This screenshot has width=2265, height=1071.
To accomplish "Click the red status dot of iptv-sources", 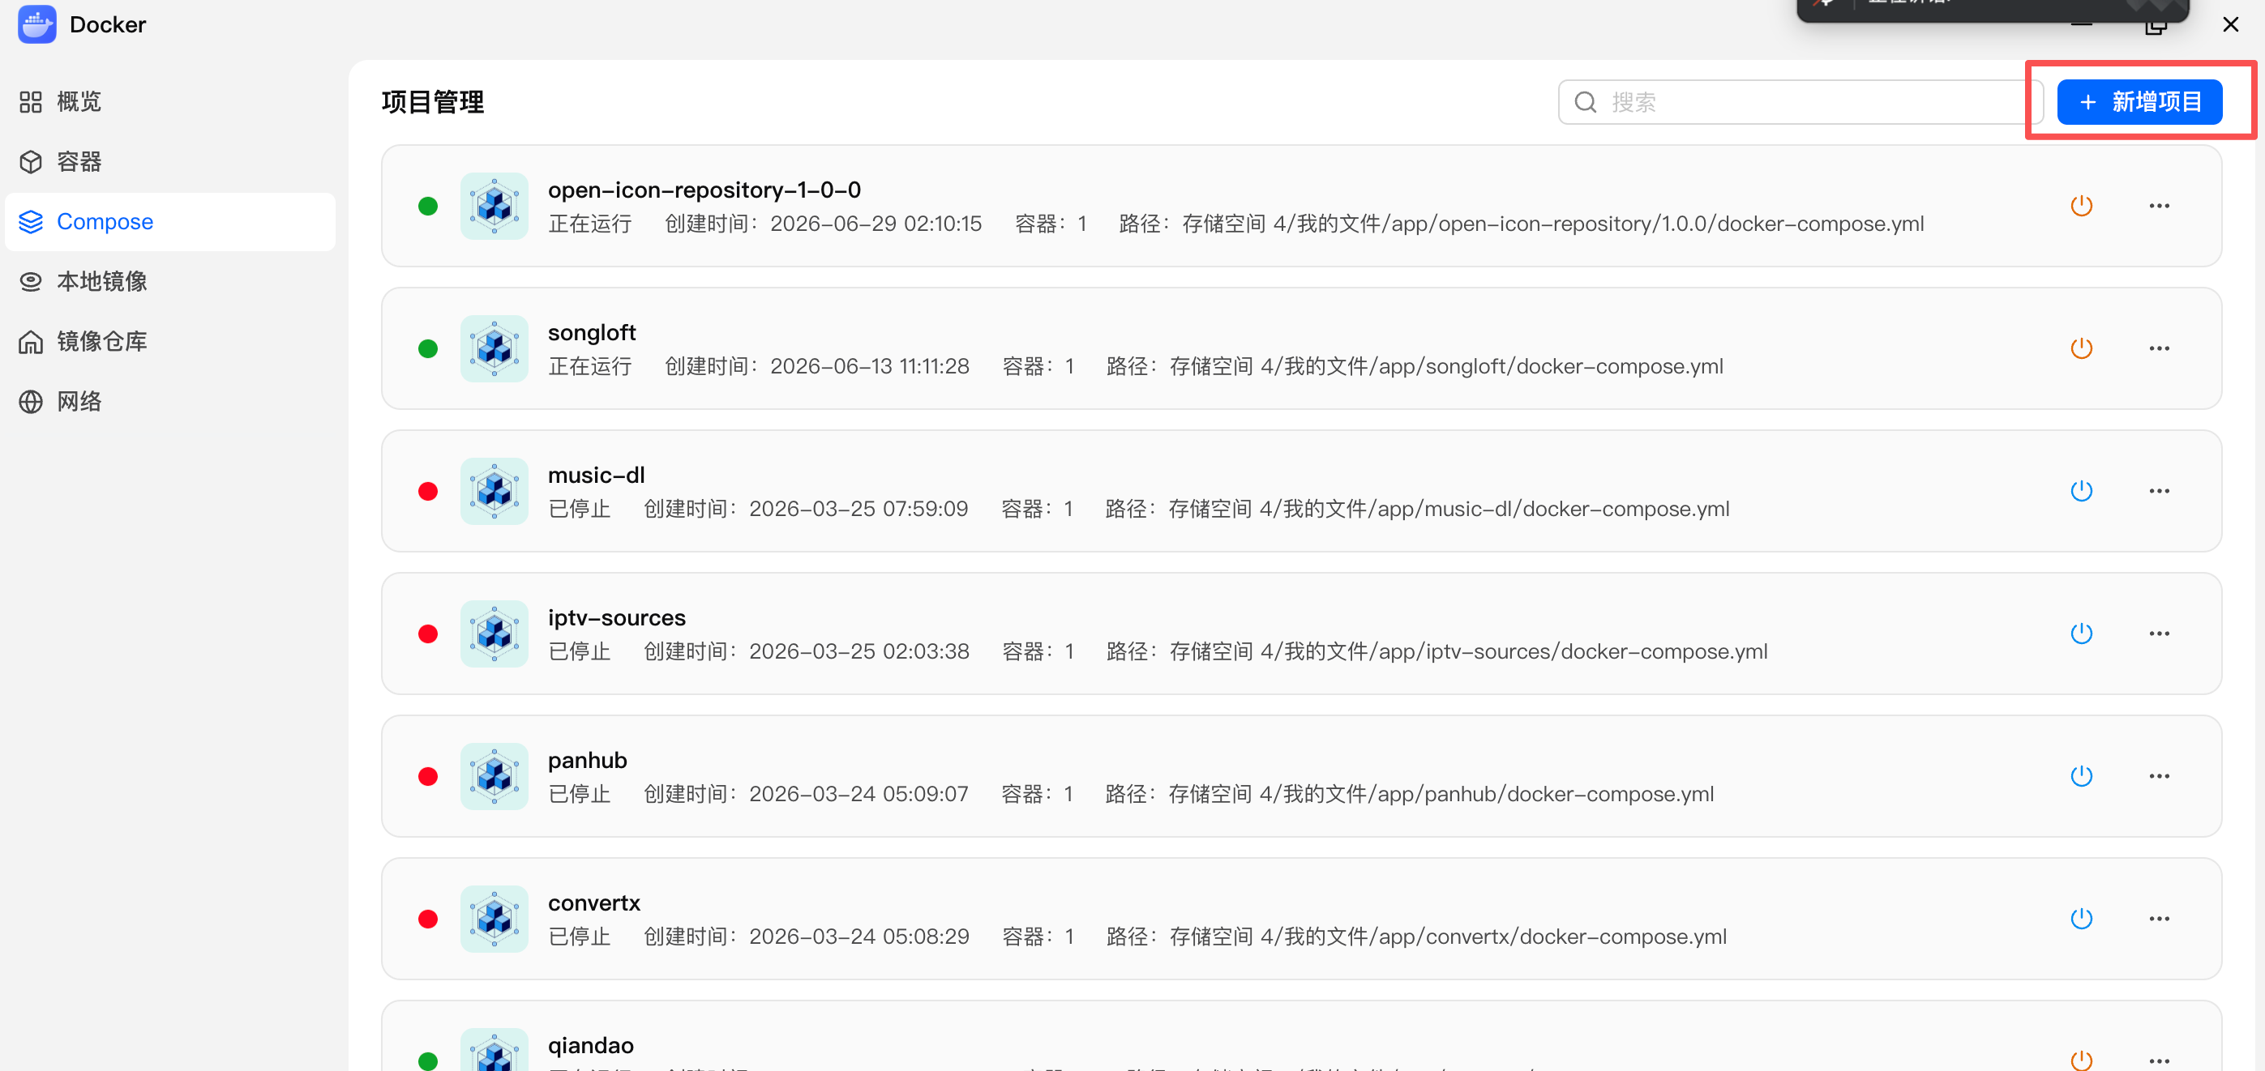I will click(x=428, y=634).
